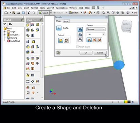Click the Part Features panel scrollbar
Image resolution: width=140 pixels, height=123 pixels.
coord(42,51)
